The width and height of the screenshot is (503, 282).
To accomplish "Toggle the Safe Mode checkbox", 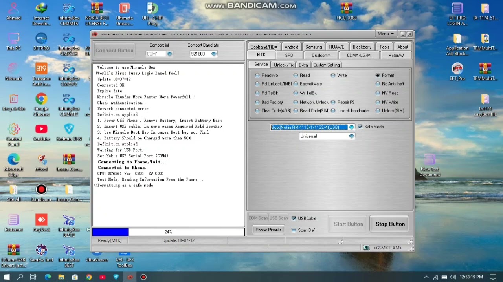I will click(x=371, y=127).
